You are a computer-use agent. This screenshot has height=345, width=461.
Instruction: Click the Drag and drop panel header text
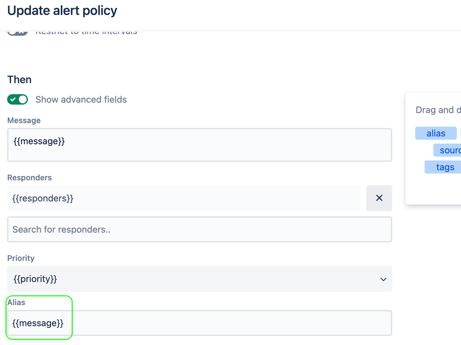(438, 110)
